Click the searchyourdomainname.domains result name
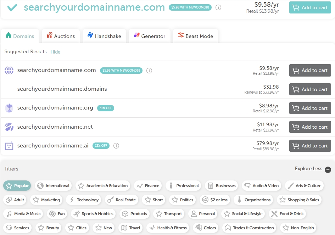This screenshot has width=335, height=235. coord(62,89)
